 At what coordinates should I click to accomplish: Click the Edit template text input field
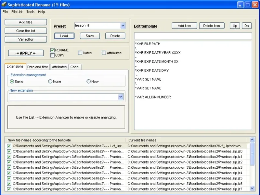pos(193,36)
